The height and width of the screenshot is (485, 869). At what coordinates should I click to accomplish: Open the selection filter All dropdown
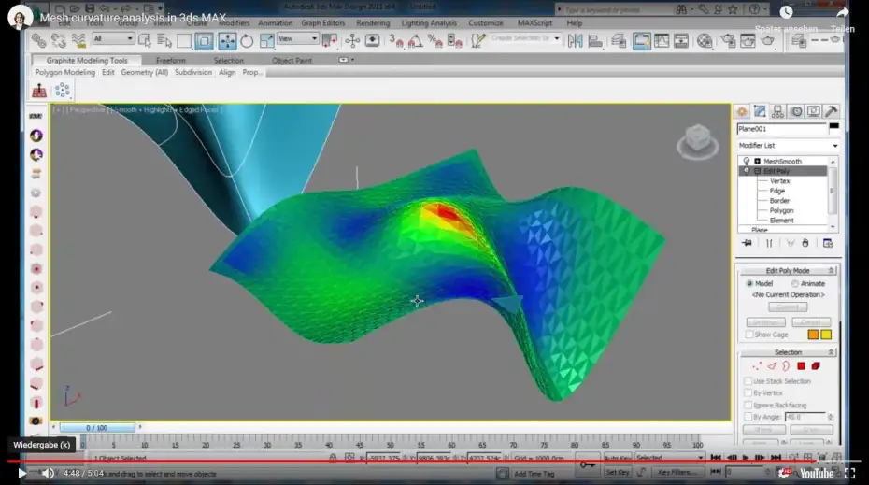(x=113, y=38)
